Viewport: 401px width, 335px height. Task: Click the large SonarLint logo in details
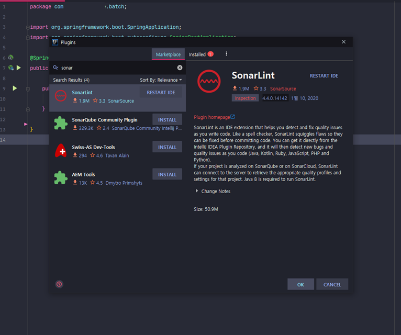209,81
